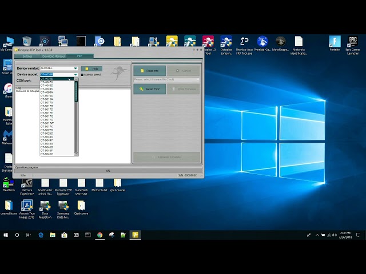The width and height of the screenshot is (366, 274).
Task: Launch the Epic Games Launcher shortcut
Action: [x=353, y=45]
